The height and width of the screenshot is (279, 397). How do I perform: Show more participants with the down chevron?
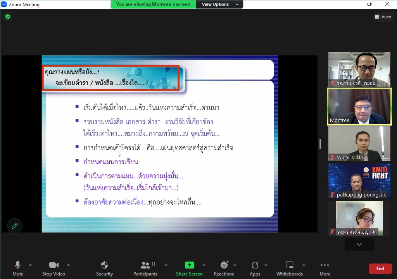(359, 244)
